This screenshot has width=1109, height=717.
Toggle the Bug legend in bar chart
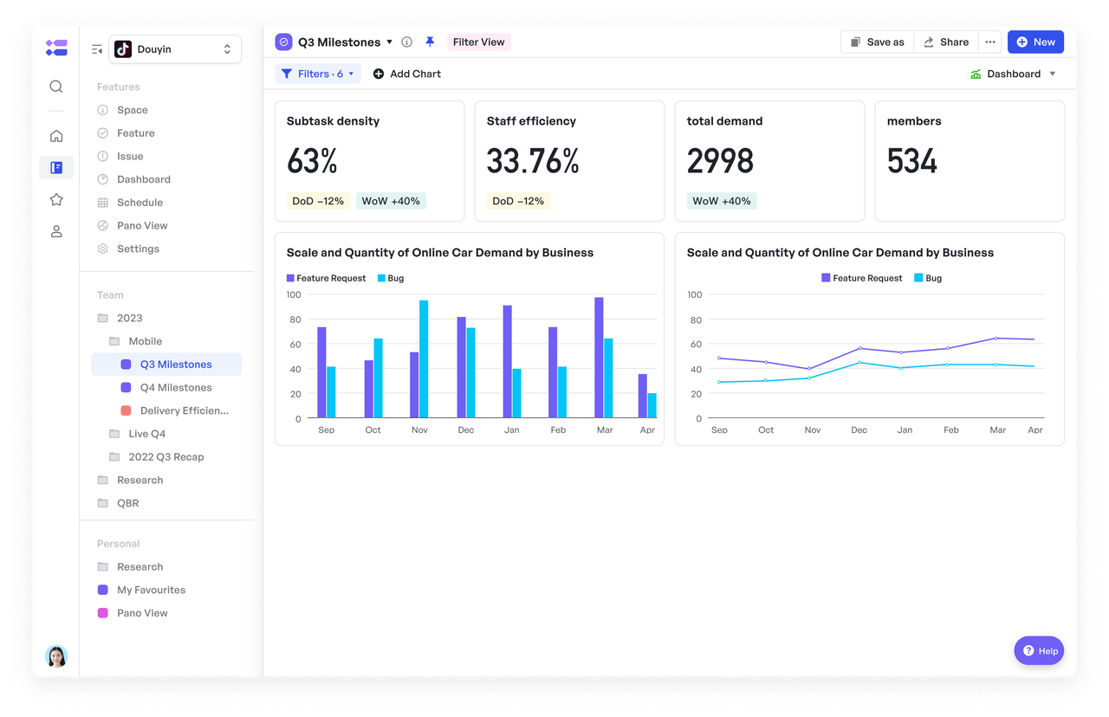(x=391, y=278)
